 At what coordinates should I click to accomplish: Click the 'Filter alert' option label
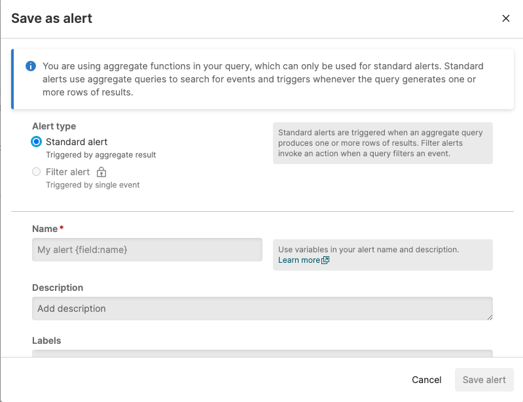(x=67, y=172)
